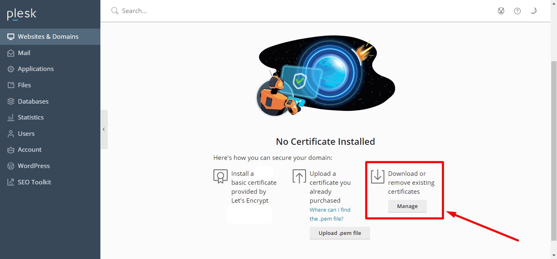The image size is (557, 259).
Task: Click the Applications gear icon
Action: point(11,69)
